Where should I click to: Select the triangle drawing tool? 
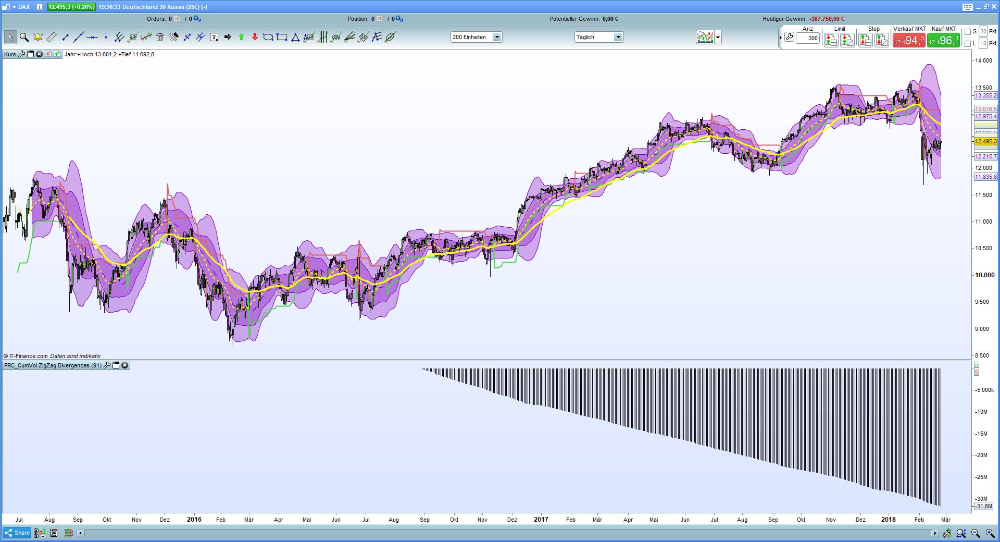pyautogui.click(x=295, y=37)
